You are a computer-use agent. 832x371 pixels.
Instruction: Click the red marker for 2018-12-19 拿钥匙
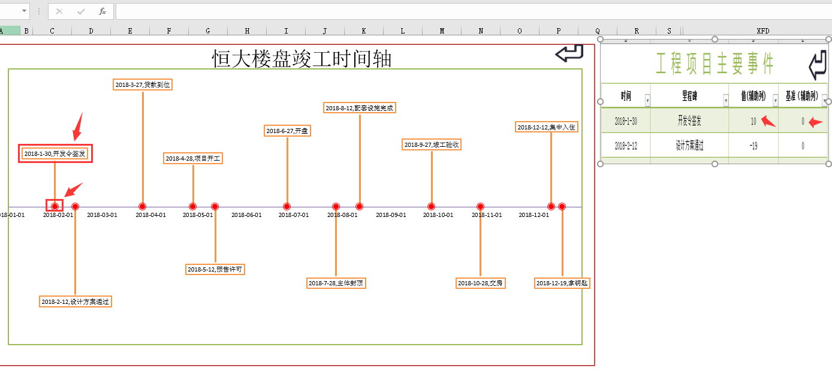tap(562, 206)
